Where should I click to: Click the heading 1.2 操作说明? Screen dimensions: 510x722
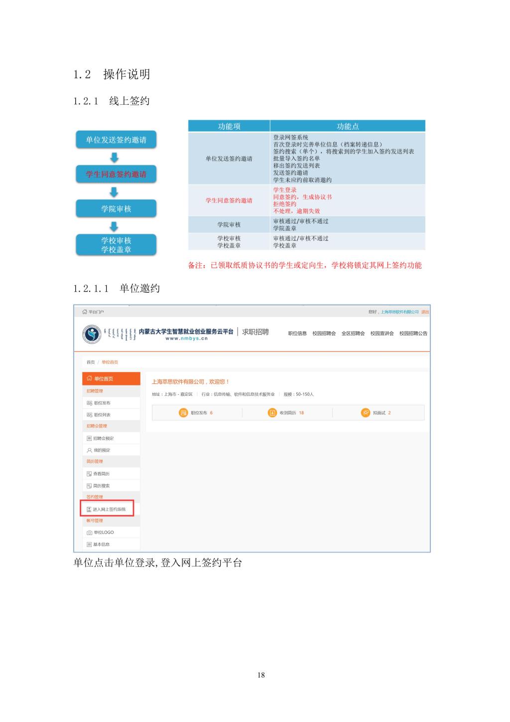(x=112, y=74)
